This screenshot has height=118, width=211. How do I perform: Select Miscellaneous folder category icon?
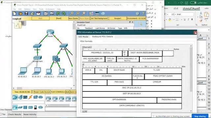(35, 97)
